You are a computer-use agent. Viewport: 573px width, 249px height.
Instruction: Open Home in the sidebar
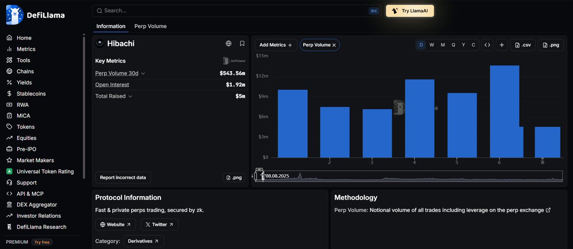click(24, 38)
